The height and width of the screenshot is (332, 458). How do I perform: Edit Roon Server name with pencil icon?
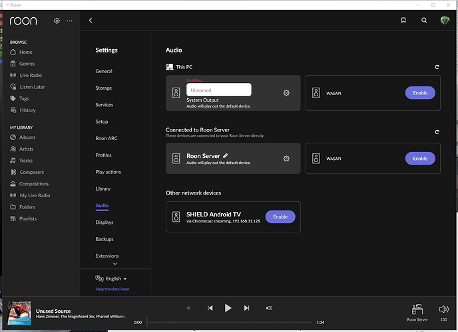[x=226, y=156]
